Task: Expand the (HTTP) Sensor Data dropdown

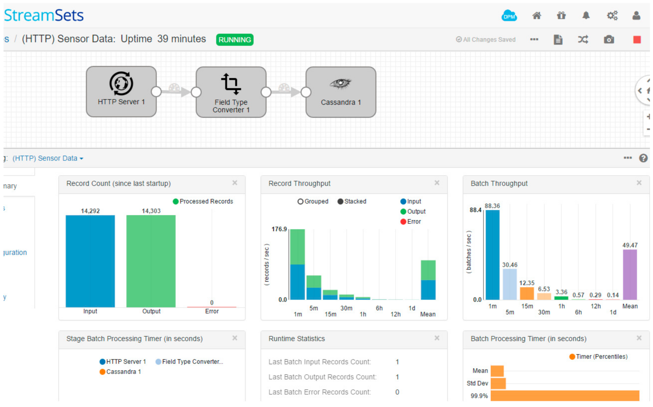Action: tap(48, 158)
